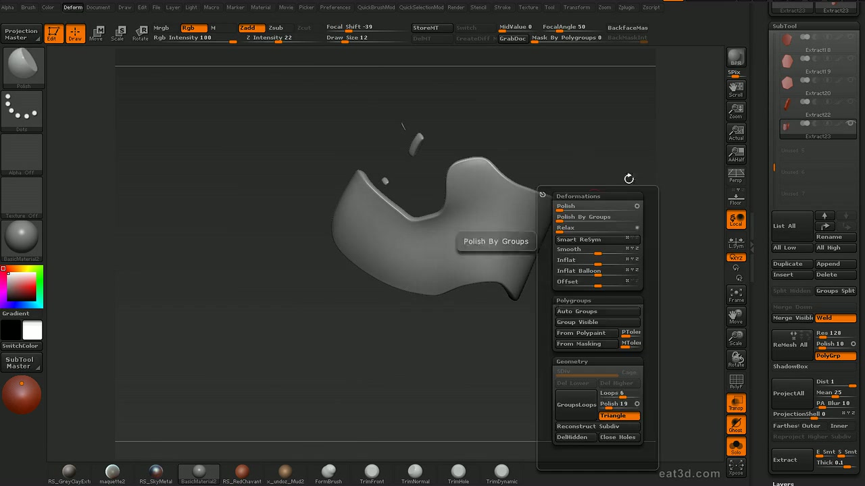Collapse the Deformations section header
The image size is (865, 486).
coord(578,196)
